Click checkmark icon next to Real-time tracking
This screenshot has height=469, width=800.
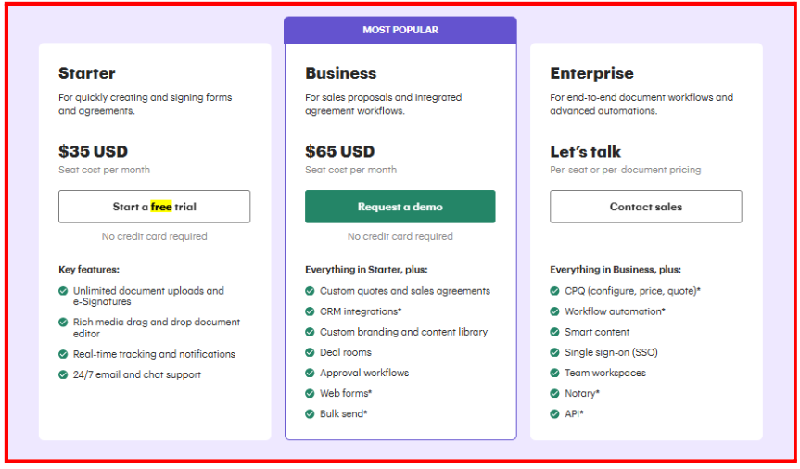pyautogui.click(x=63, y=354)
